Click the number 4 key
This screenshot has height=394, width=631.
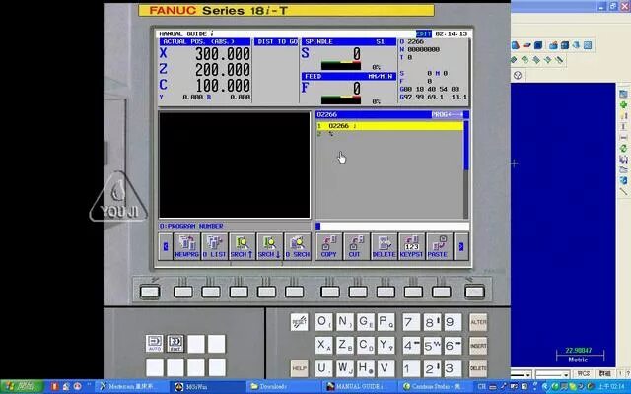(411, 346)
